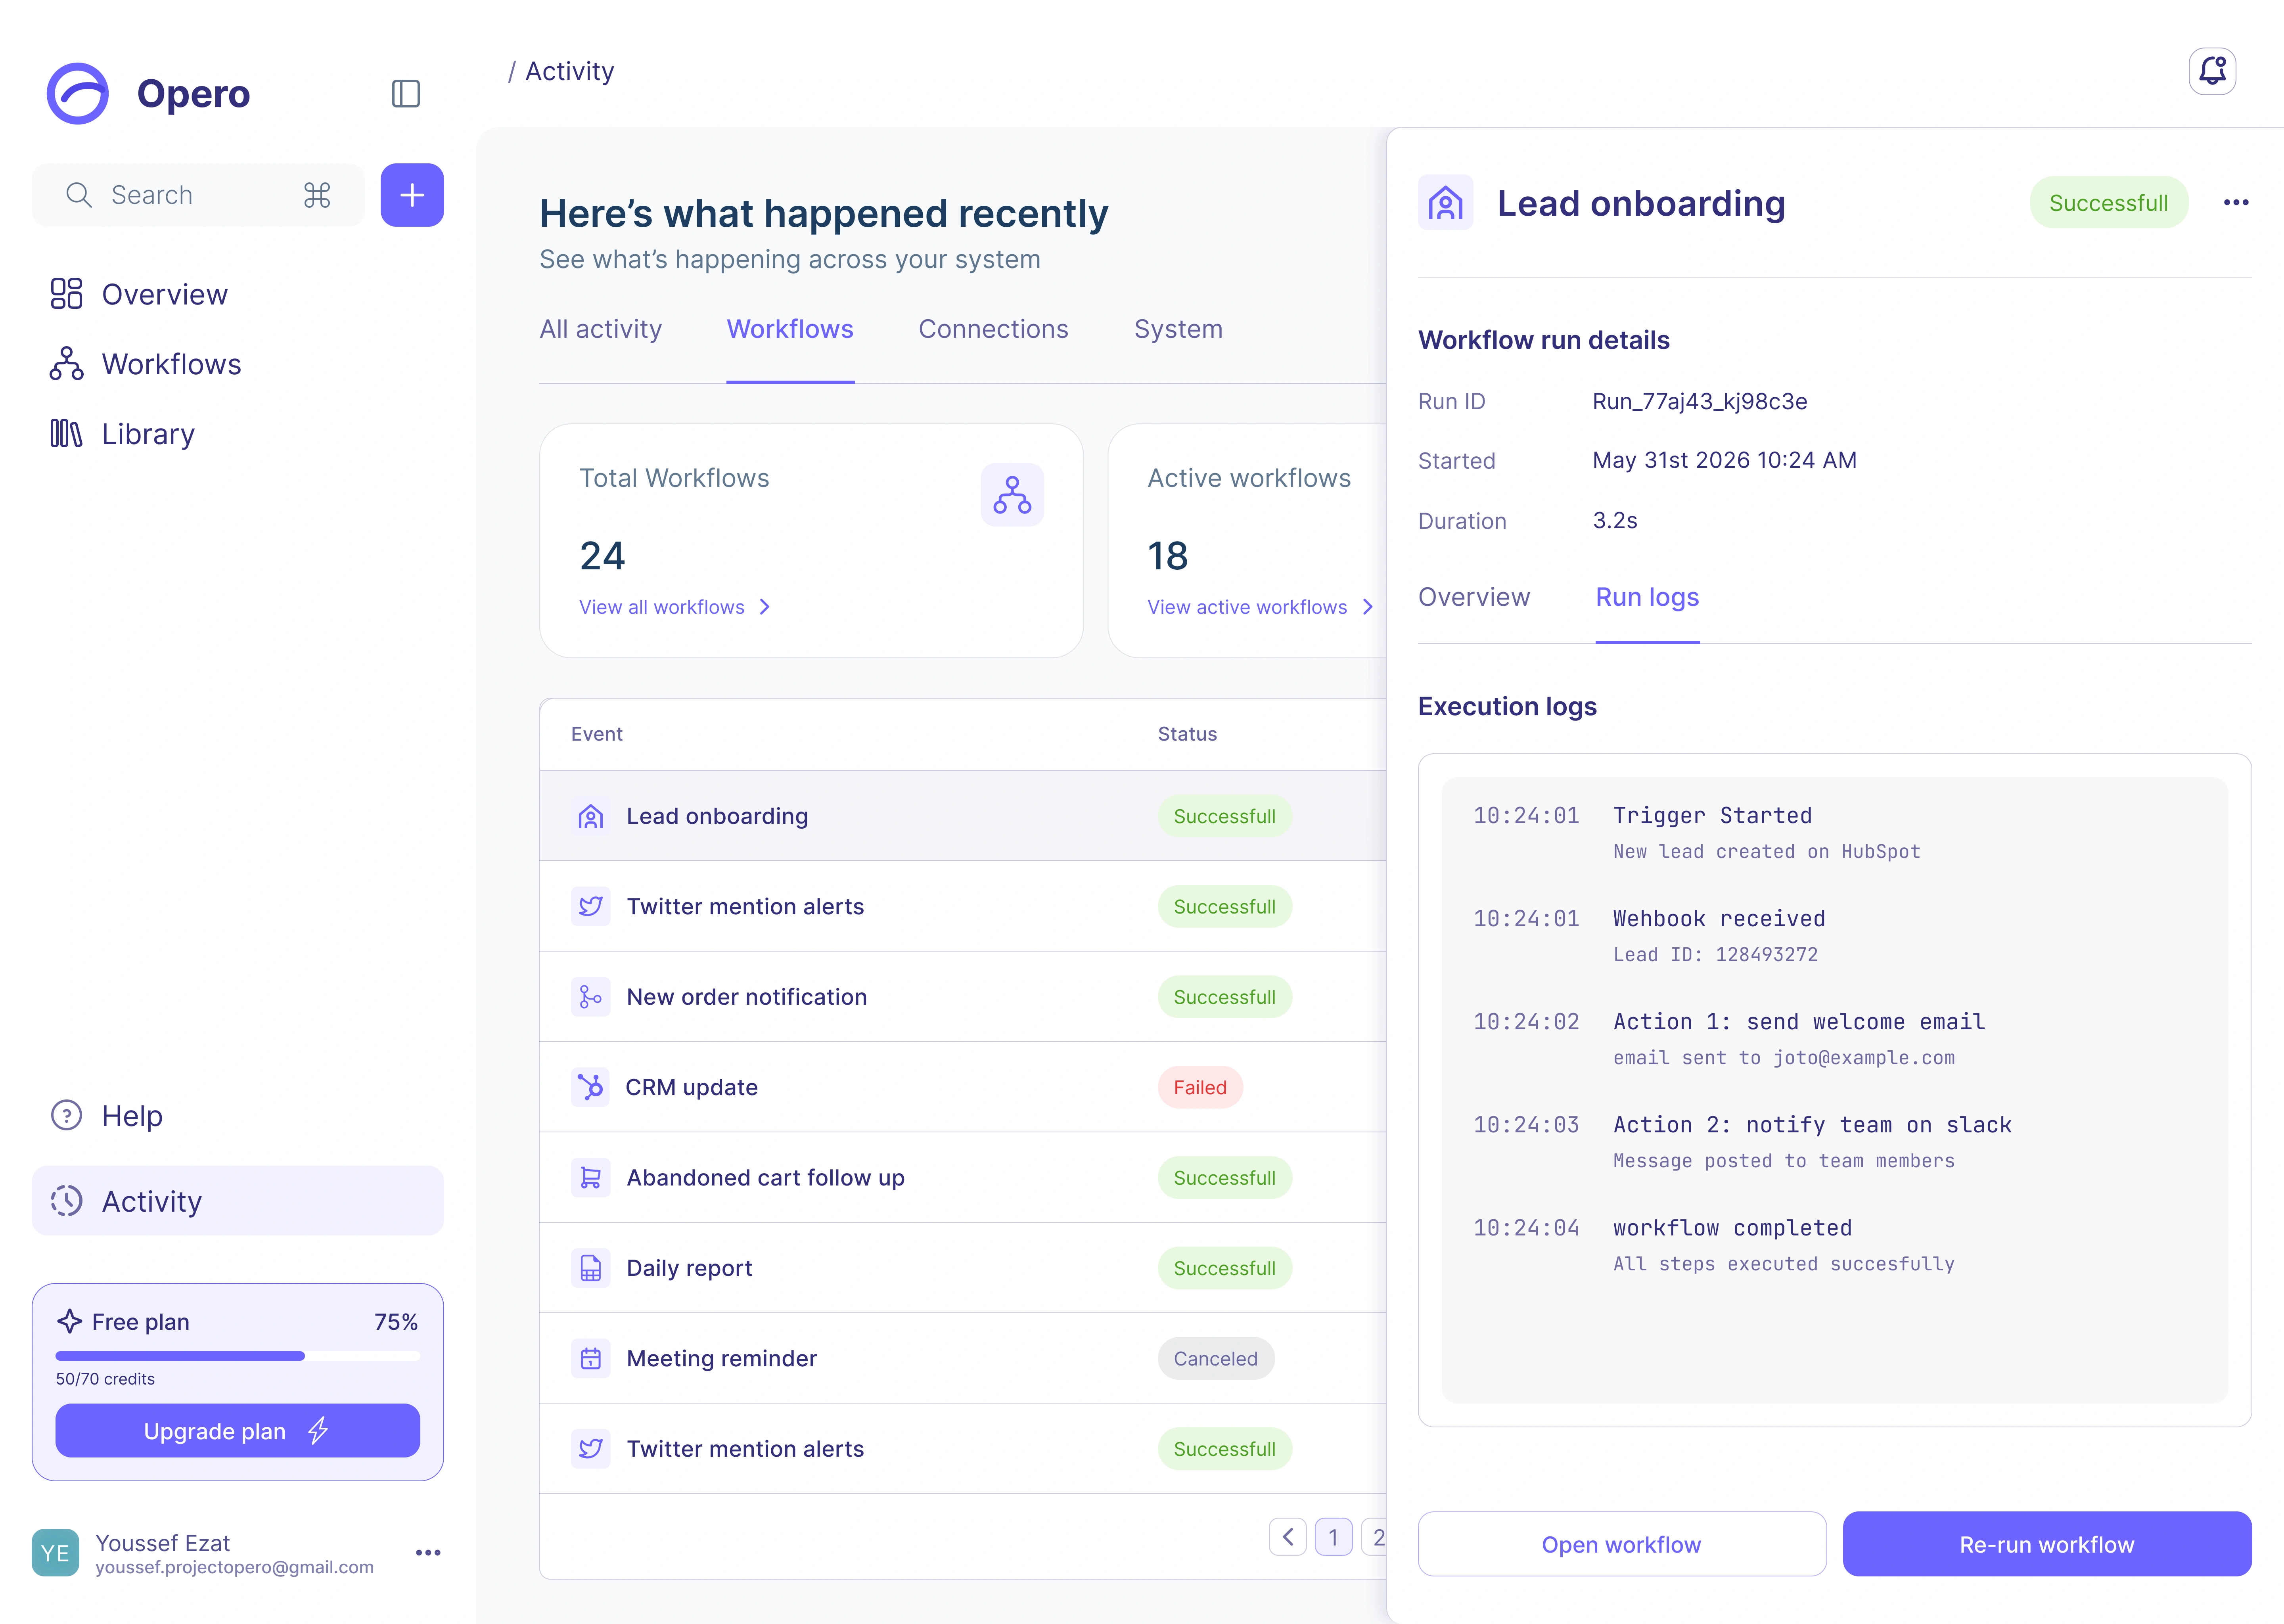
Task: Open user account more options
Action: click(x=428, y=1553)
